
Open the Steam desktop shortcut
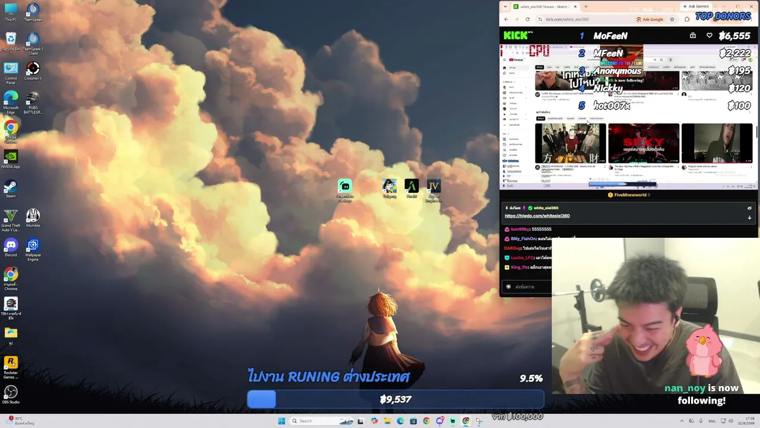(x=11, y=188)
